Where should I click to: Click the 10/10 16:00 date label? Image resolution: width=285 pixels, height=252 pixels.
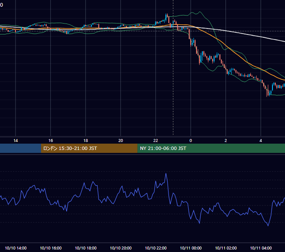[x=51, y=248]
